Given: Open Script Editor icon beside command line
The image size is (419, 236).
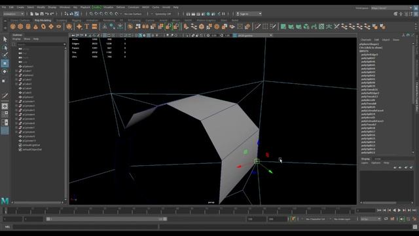Looking at the screenshot, I should 415,227.
